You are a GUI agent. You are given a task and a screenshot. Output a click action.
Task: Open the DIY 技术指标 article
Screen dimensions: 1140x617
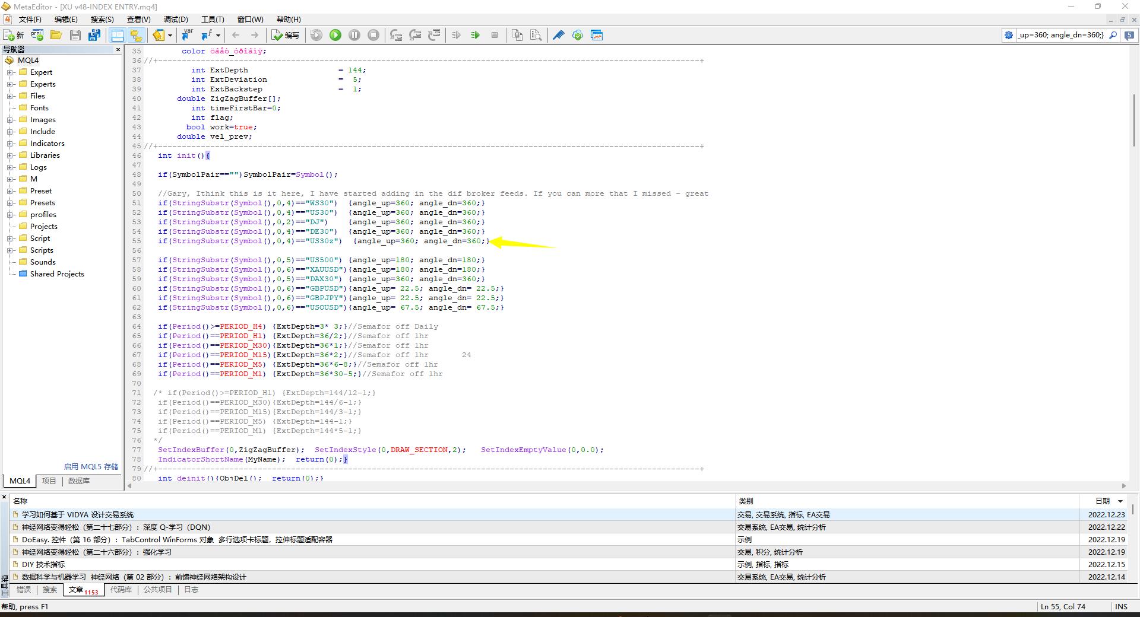point(43,565)
